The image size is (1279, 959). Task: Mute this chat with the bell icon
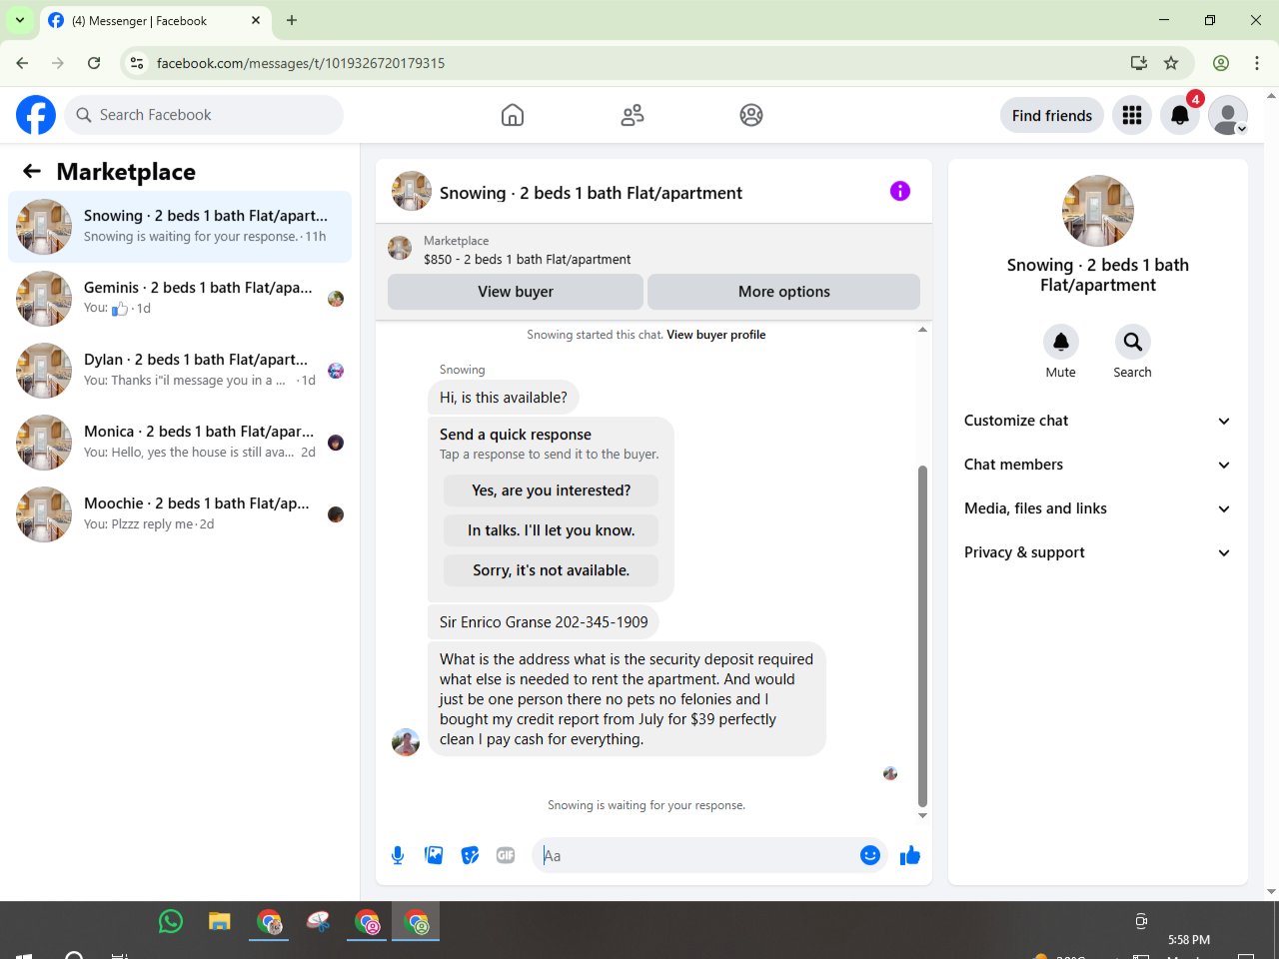(1061, 342)
